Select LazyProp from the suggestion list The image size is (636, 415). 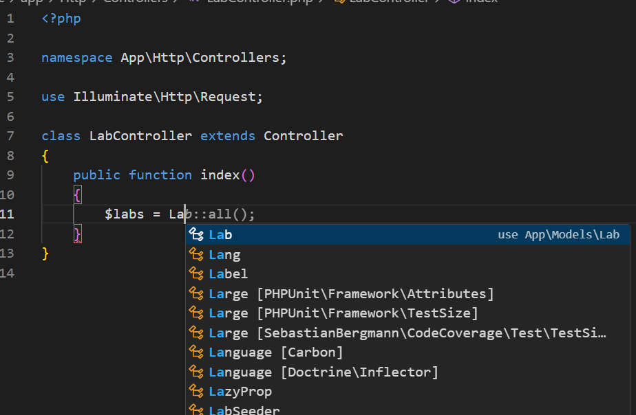click(x=407, y=391)
